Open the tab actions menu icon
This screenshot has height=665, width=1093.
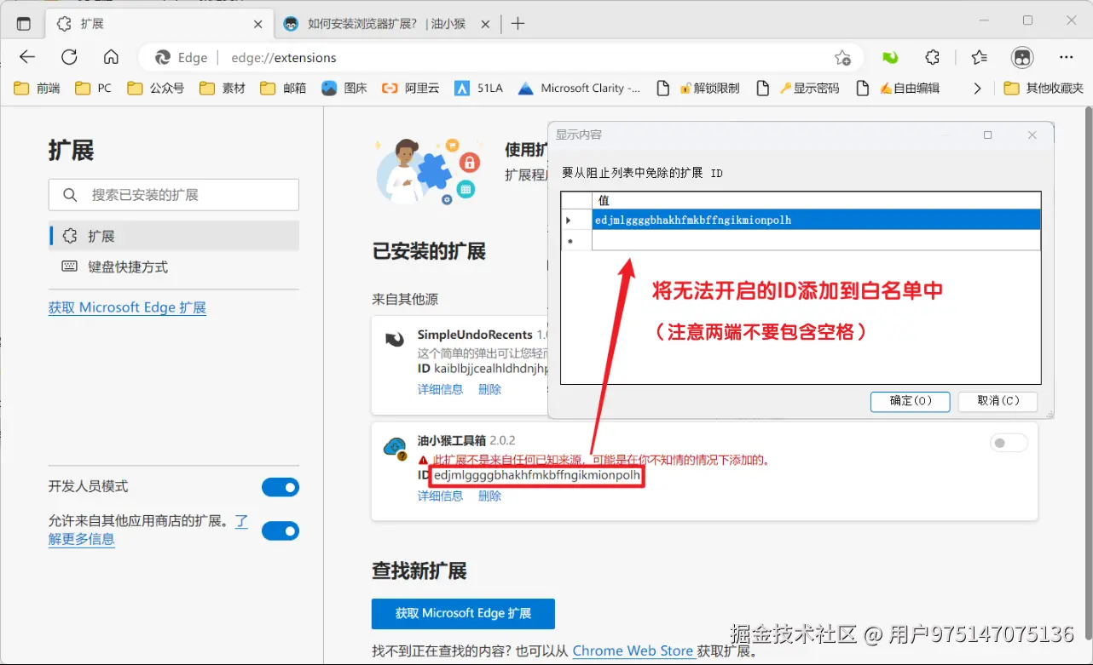pos(23,24)
